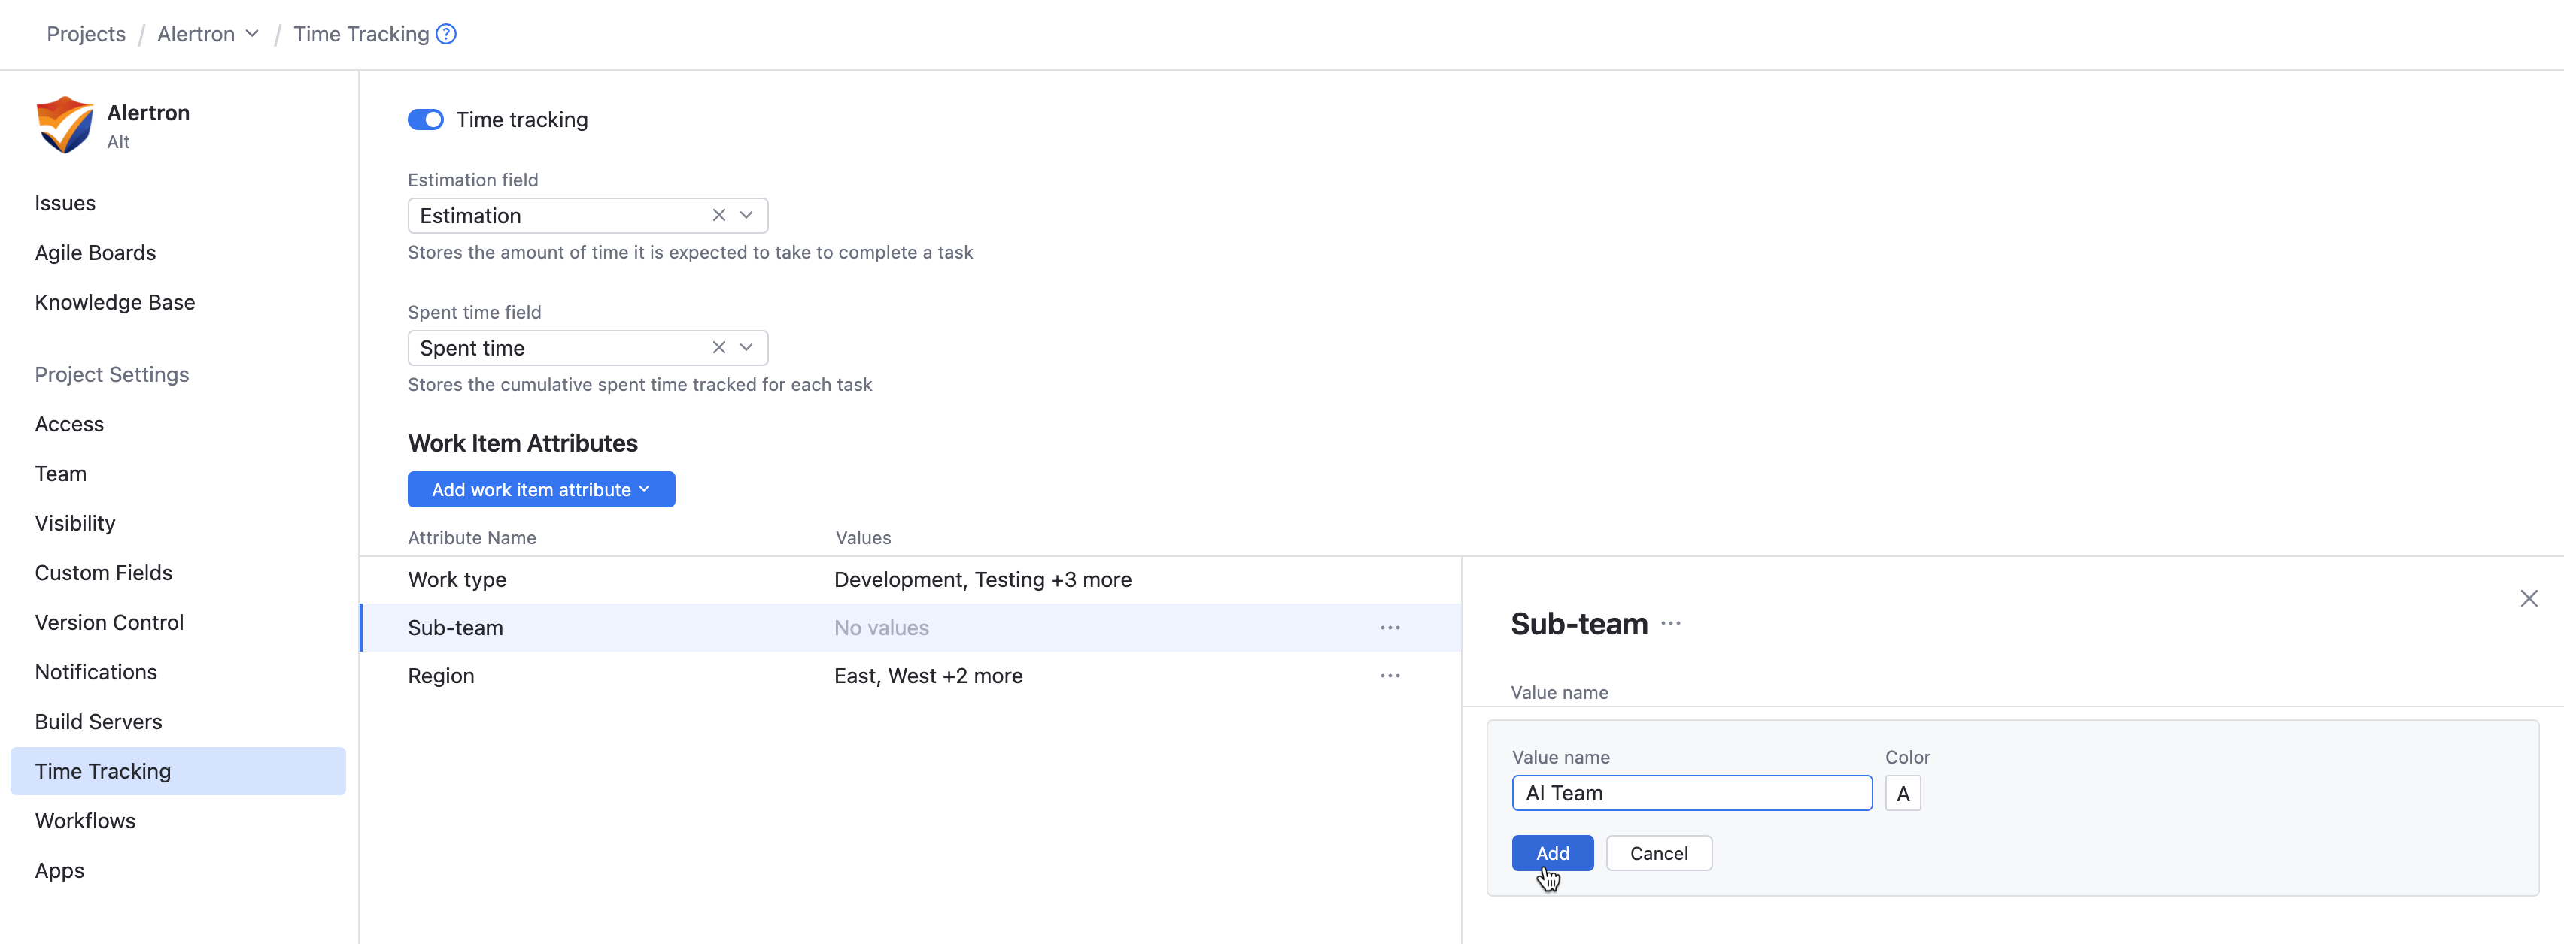Open Custom Fields in project settings
The width and height of the screenshot is (2576, 944).
pyautogui.click(x=103, y=573)
